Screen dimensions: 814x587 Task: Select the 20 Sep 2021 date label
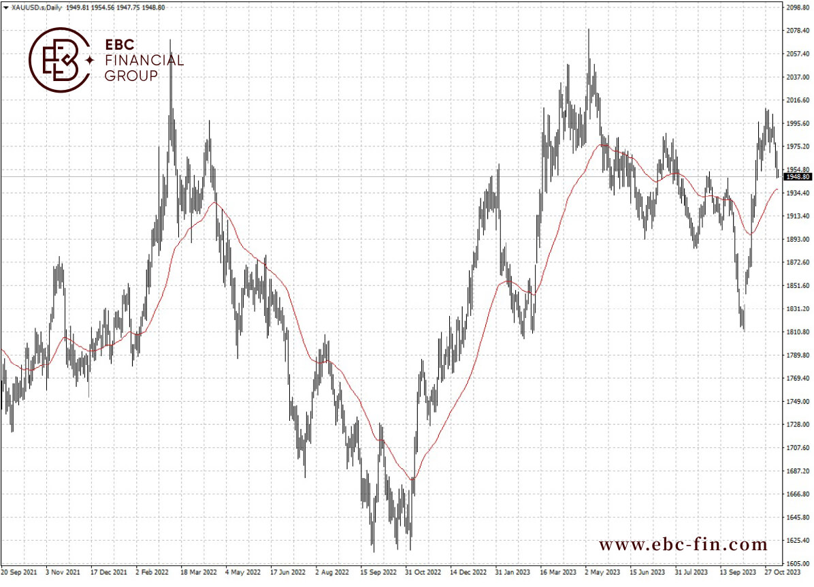click(x=18, y=573)
